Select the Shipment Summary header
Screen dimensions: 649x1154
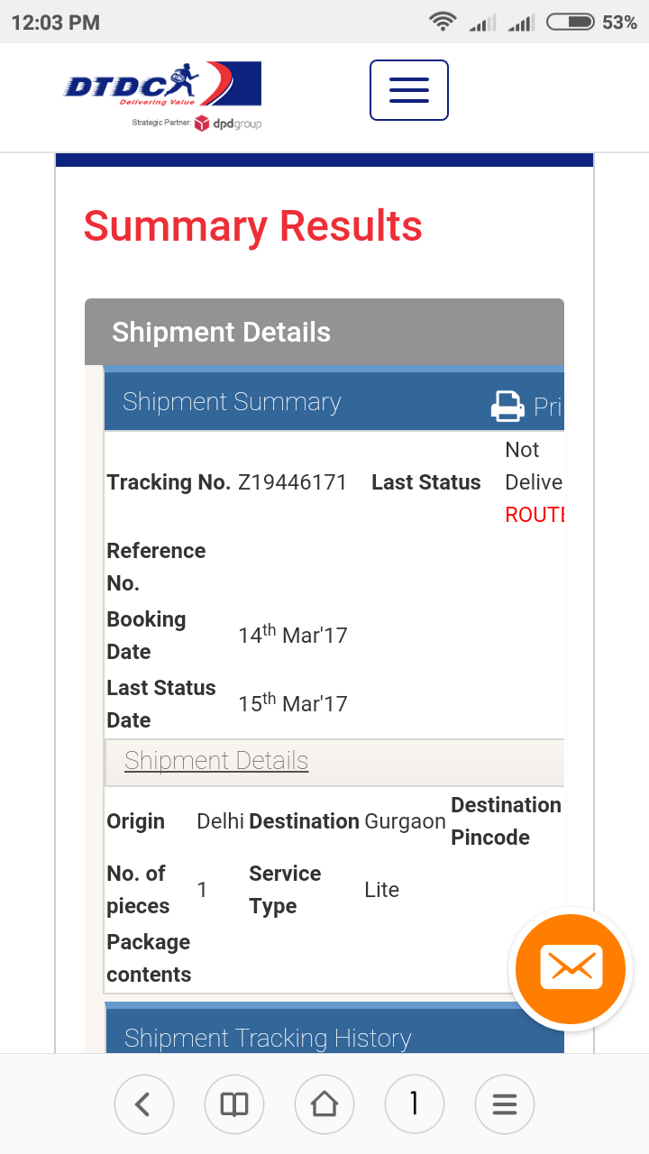point(232,402)
